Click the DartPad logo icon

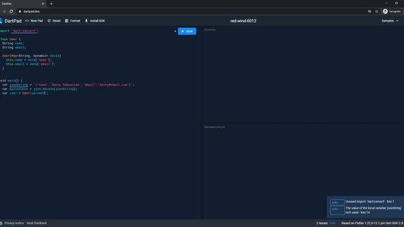coord(1,21)
